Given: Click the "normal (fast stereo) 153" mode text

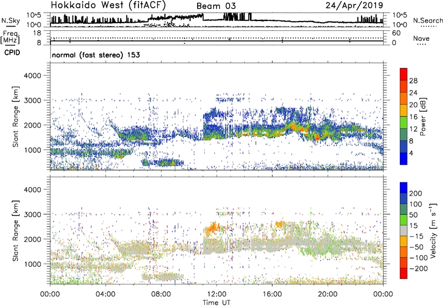Looking at the screenshot, I should (x=96, y=55).
